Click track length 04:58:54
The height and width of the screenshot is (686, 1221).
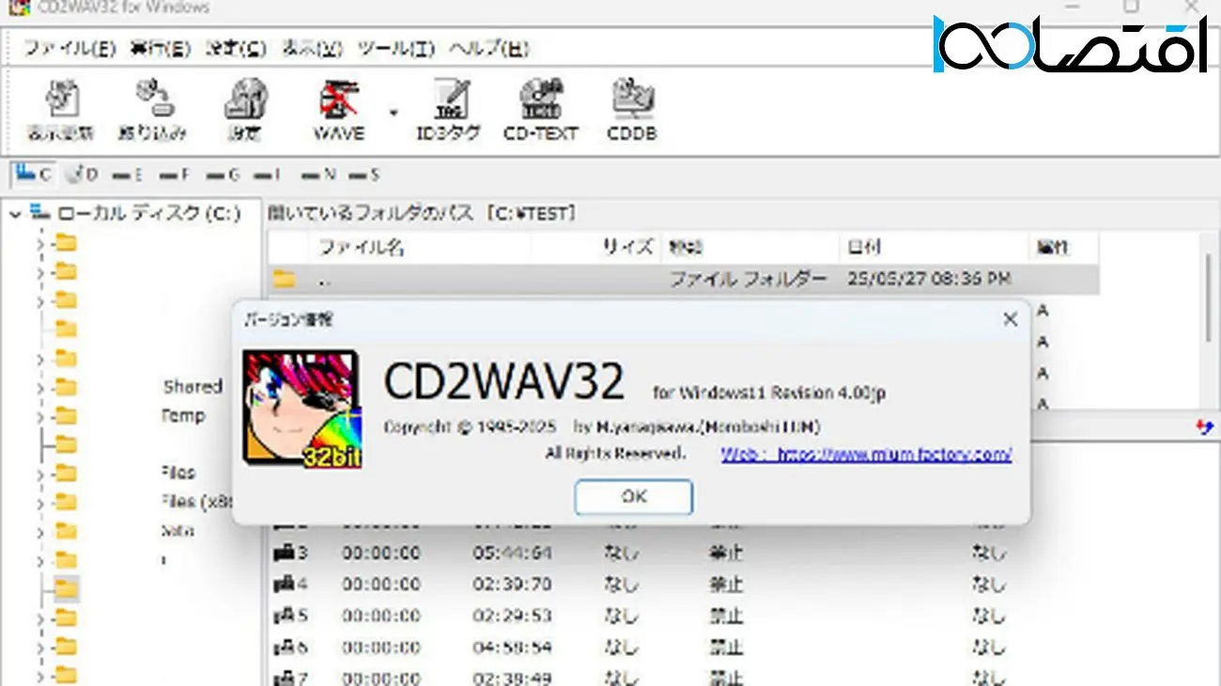[x=512, y=648]
